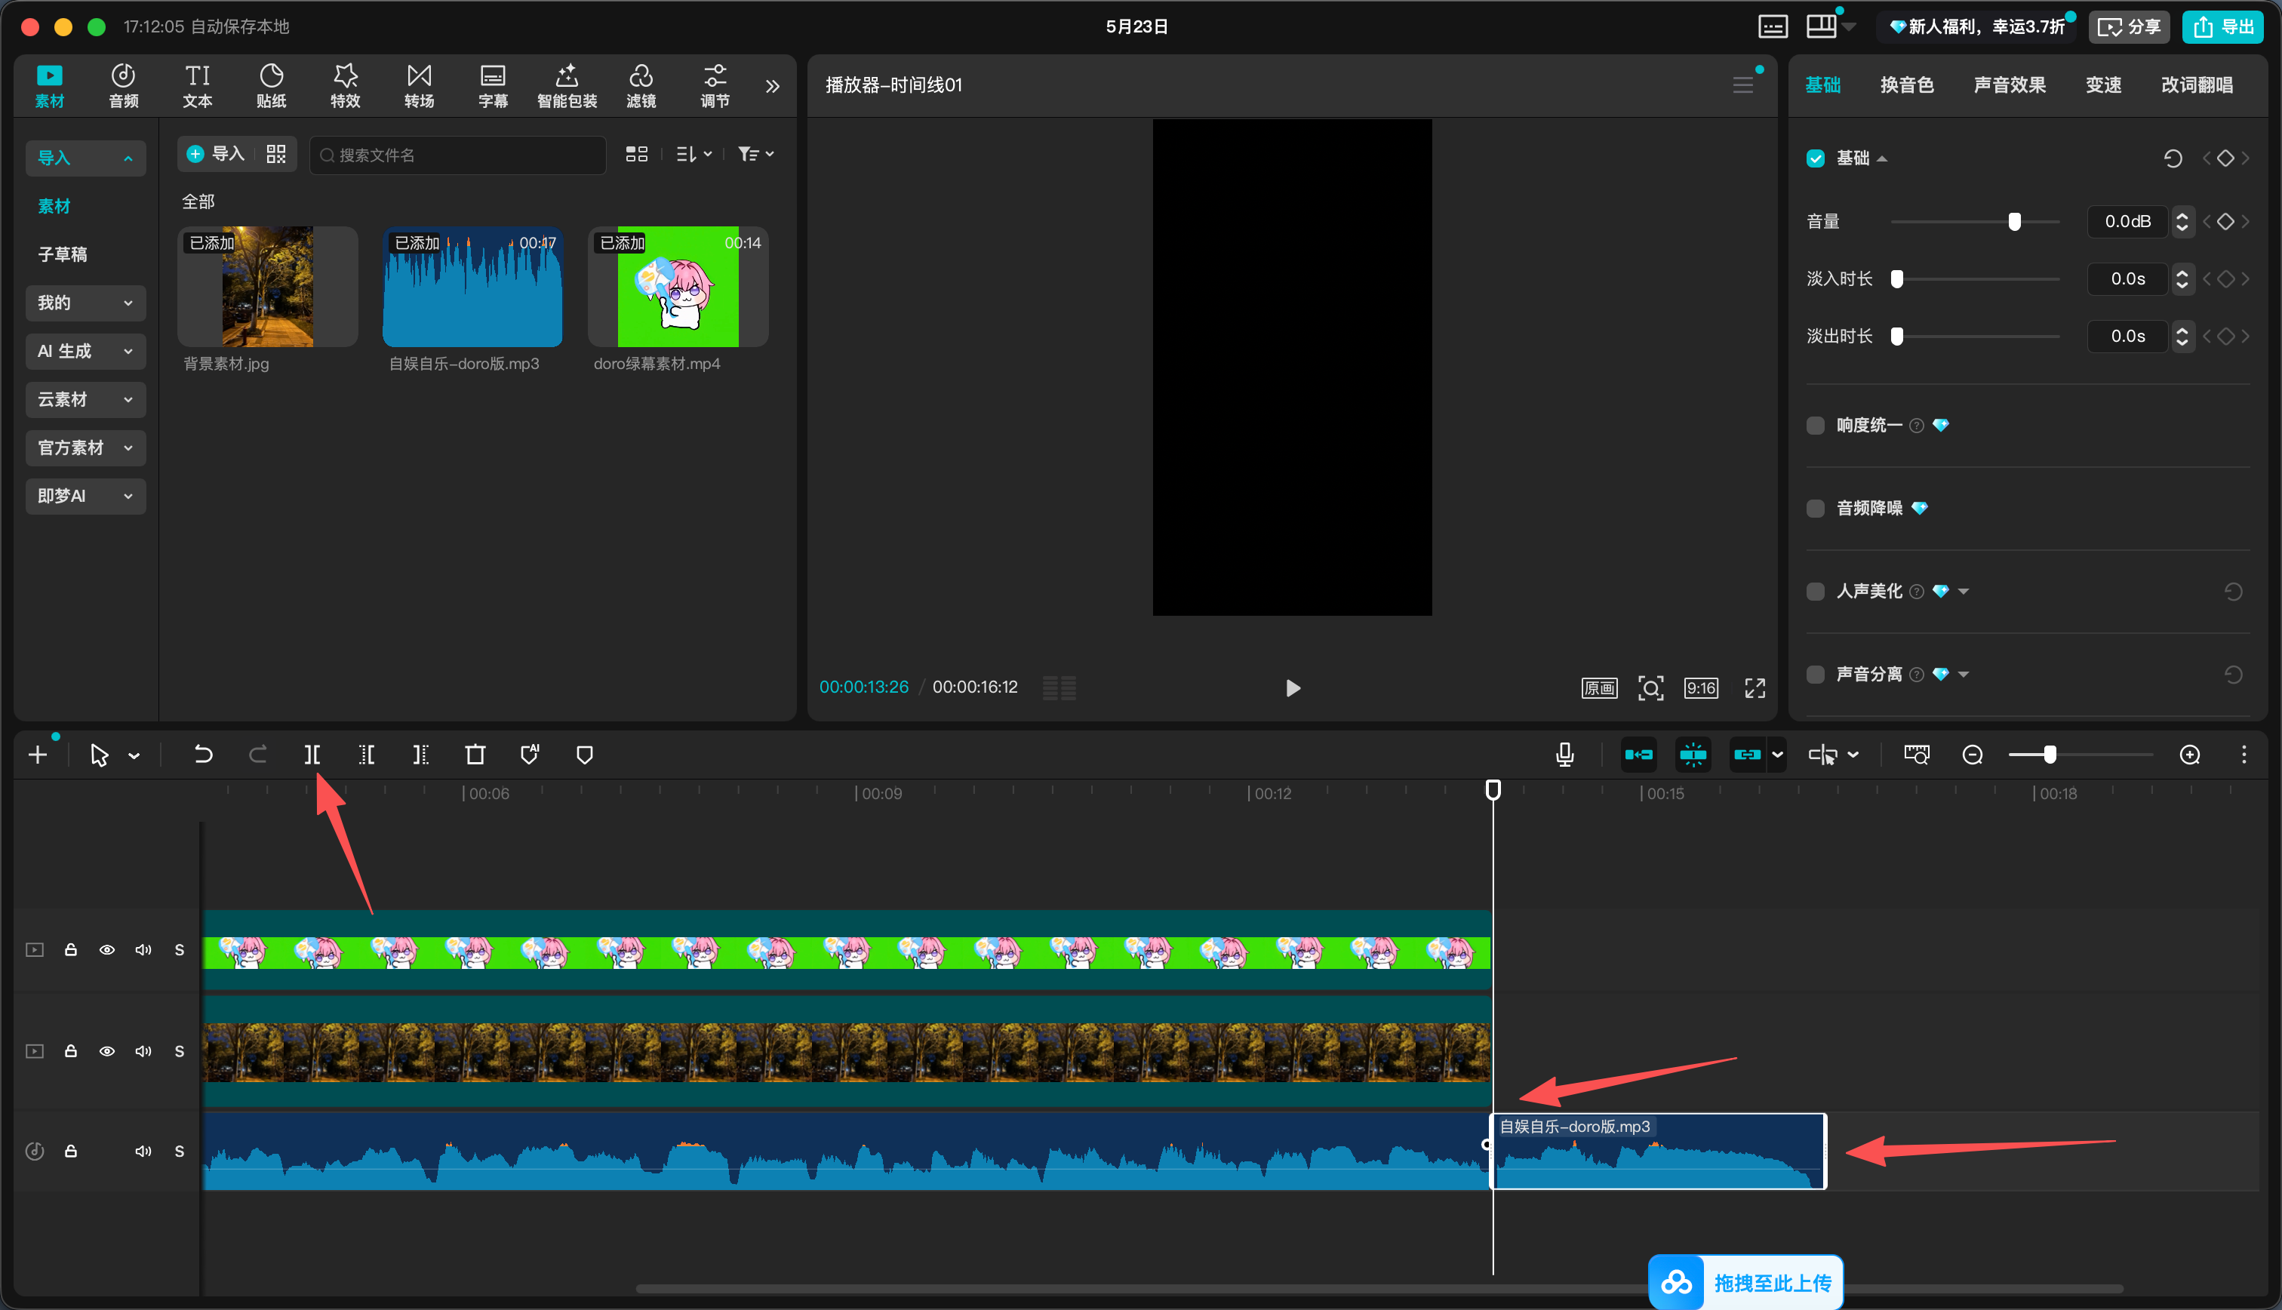Delete selected clip with trash icon
The image size is (2282, 1310).
click(475, 755)
